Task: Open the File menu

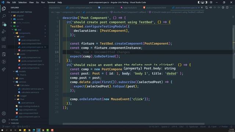Action: tap(8, 3)
